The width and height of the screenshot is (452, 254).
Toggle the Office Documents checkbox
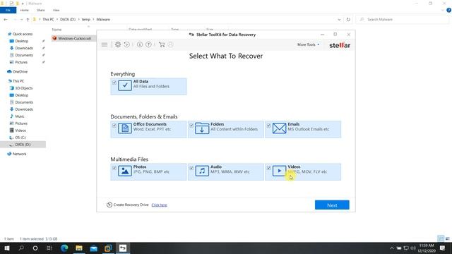pos(114,126)
